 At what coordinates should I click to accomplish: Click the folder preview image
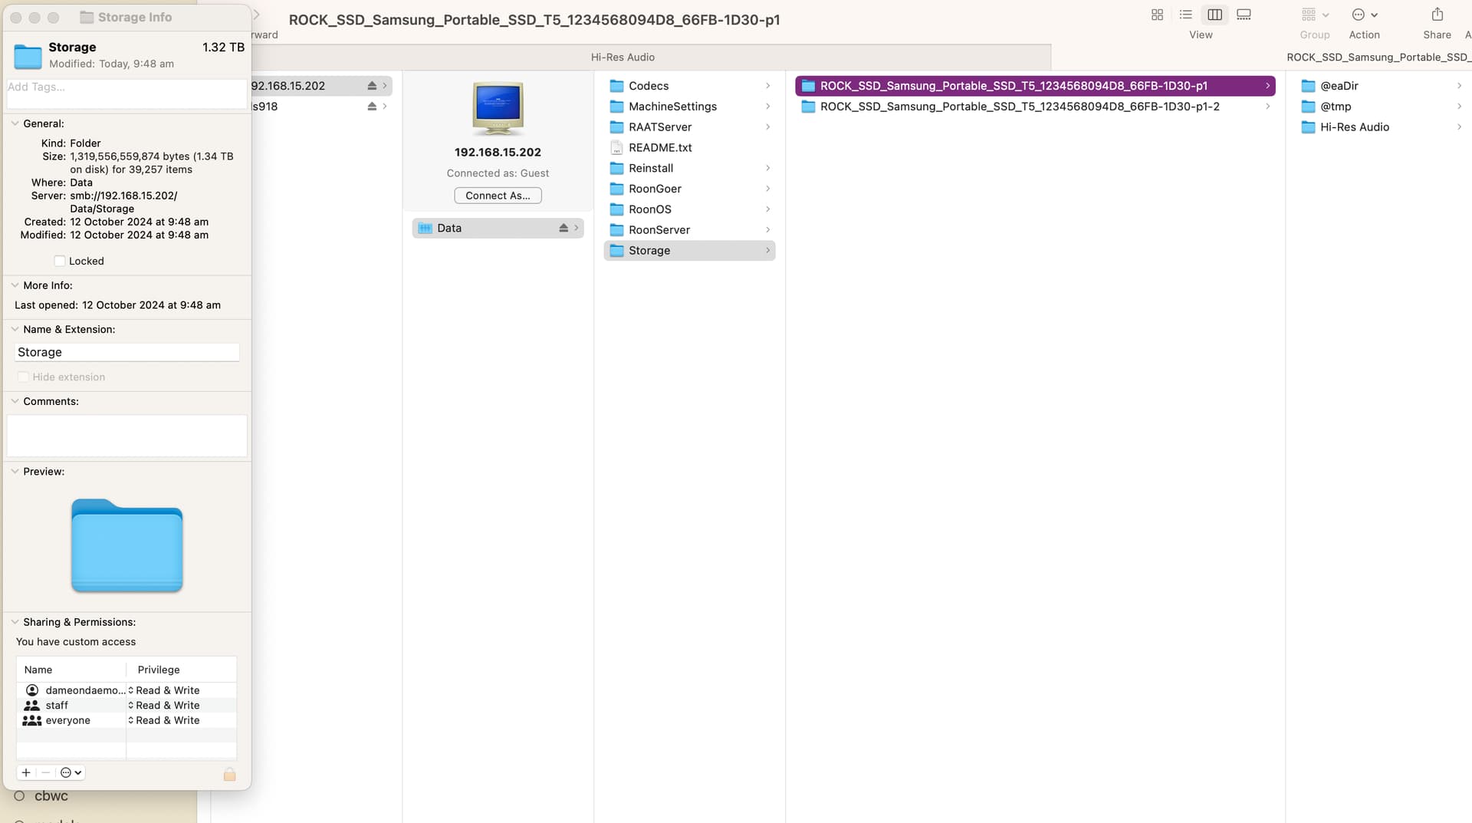[x=127, y=545]
